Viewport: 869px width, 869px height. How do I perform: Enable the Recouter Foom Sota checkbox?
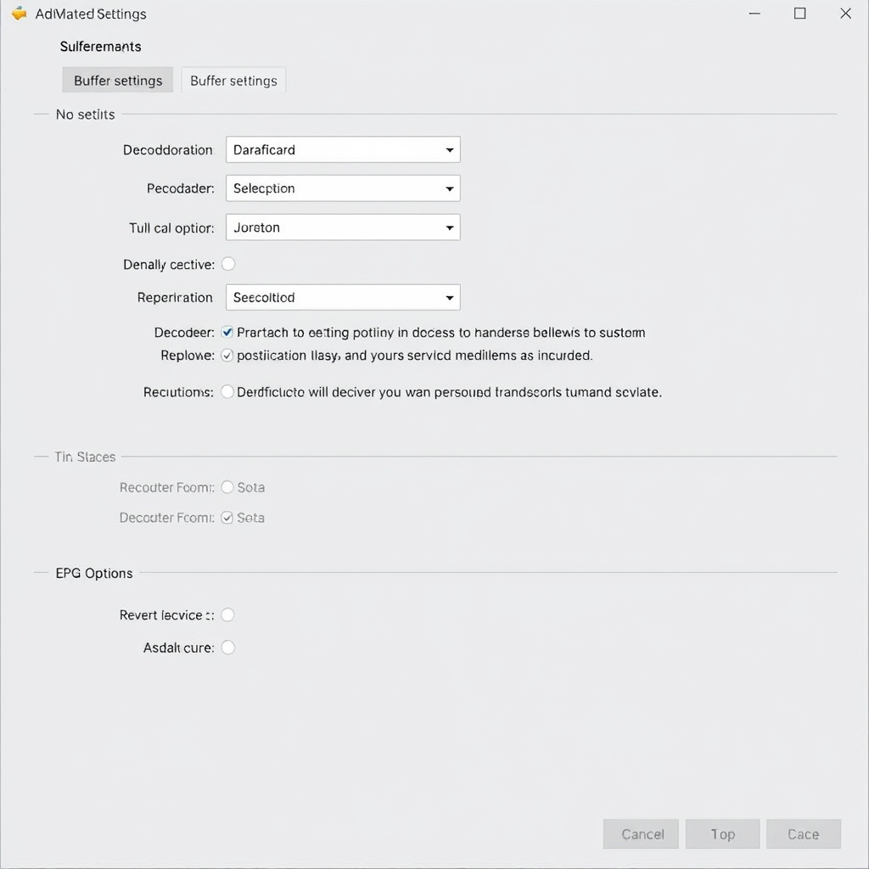227,487
